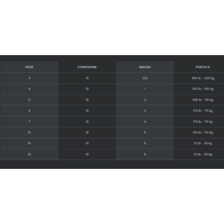Select the 240 lb - 110 kg cell
This screenshot has height=224, width=224.
(202, 100)
